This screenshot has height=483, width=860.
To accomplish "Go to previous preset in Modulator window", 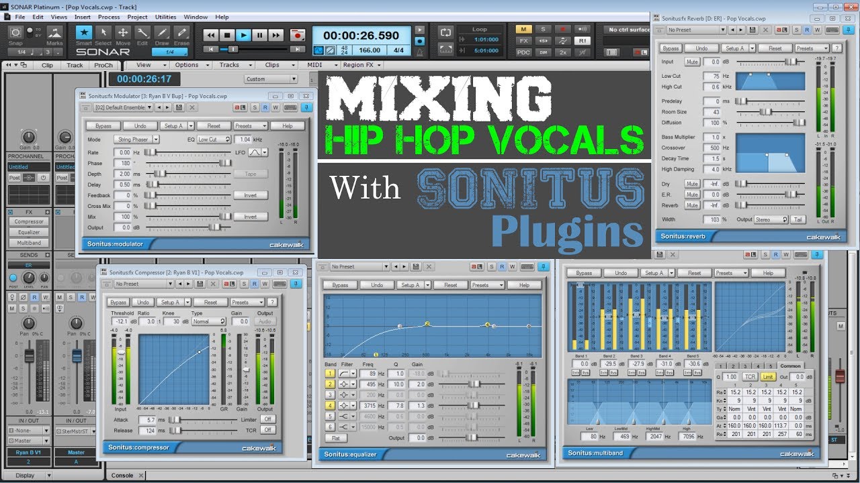I will tap(159, 107).
